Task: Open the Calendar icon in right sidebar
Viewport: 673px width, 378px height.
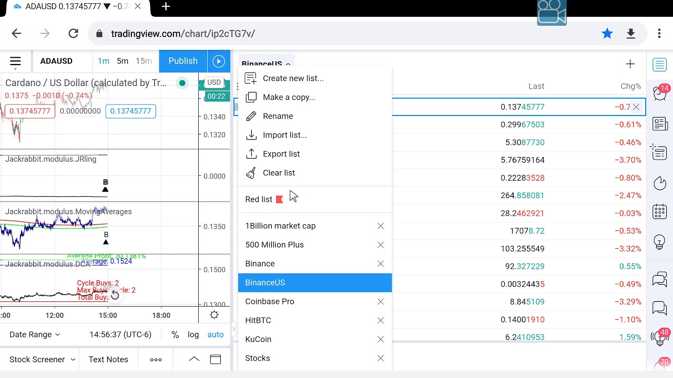Action: coord(659,212)
